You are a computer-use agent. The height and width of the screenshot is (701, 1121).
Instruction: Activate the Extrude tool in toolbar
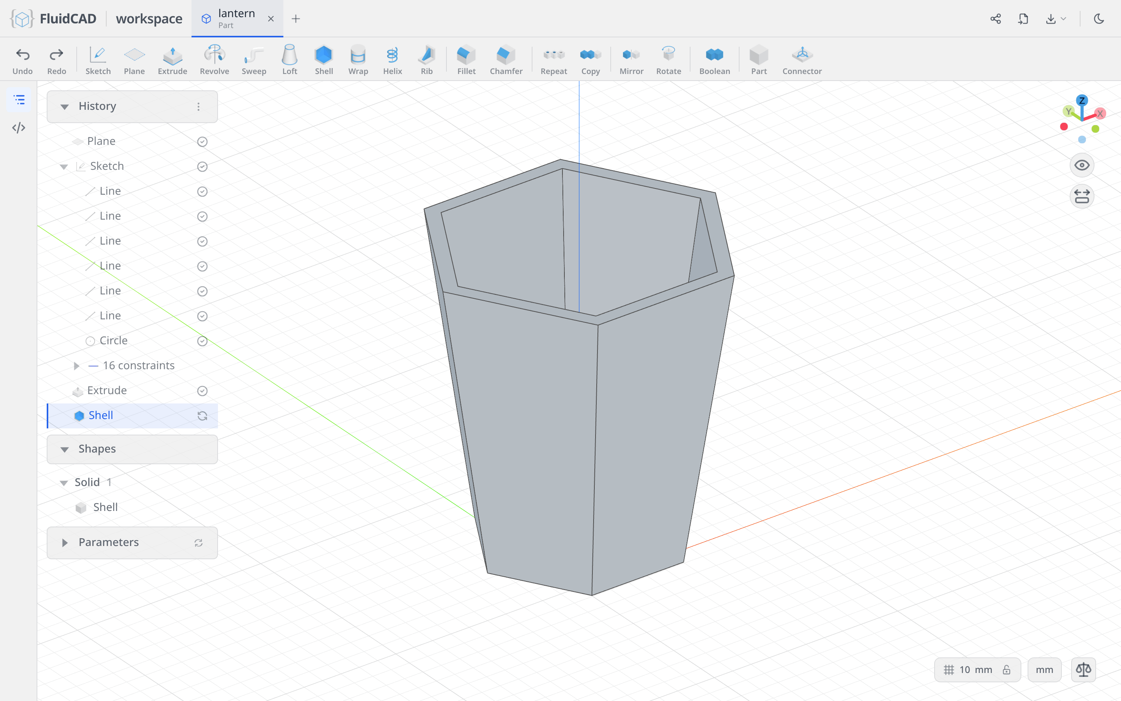point(172,60)
